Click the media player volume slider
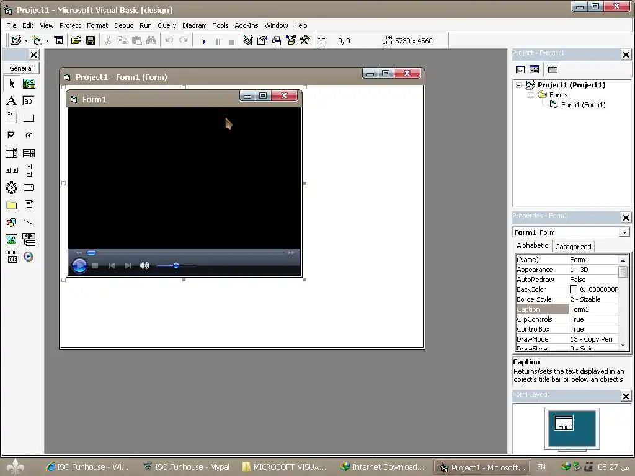The width and height of the screenshot is (635, 476). (175, 265)
